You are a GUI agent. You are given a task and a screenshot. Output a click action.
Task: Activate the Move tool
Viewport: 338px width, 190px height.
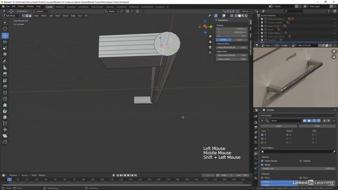click(x=5, y=35)
